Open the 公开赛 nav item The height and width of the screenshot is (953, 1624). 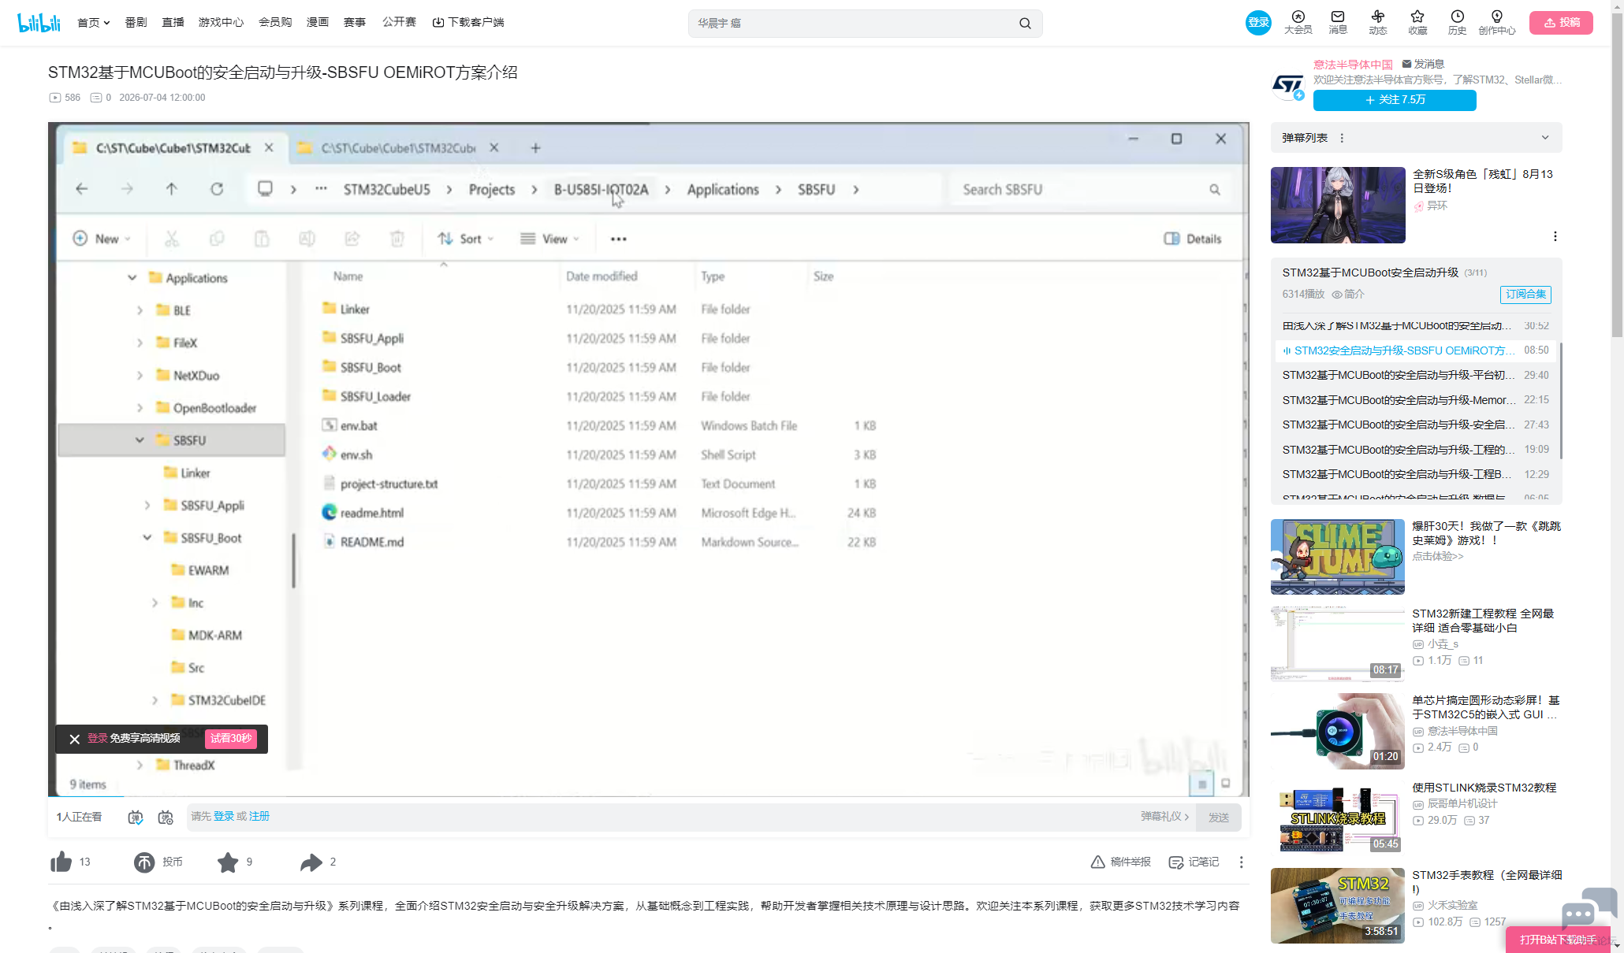click(399, 22)
